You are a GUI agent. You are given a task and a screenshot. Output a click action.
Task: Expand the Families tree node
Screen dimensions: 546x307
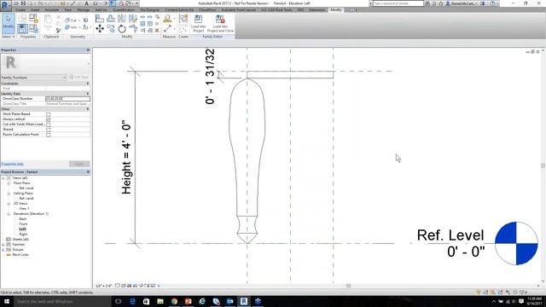click(3, 245)
